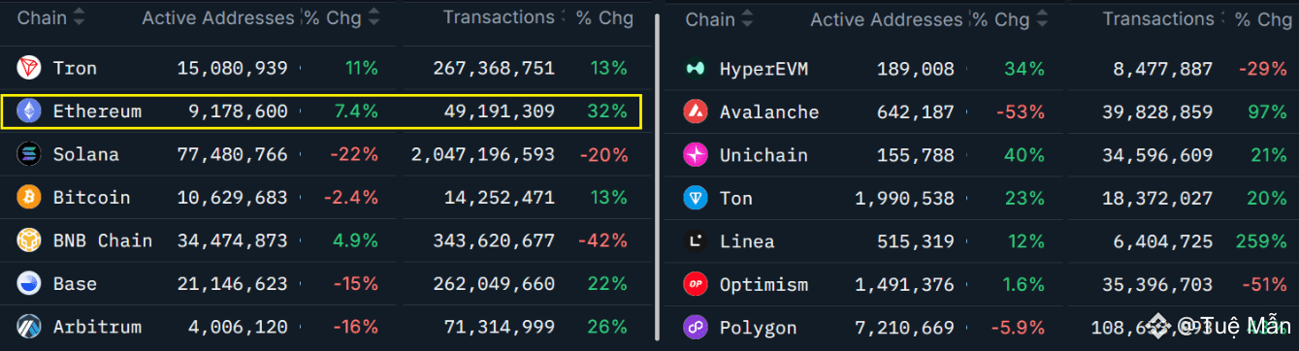This screenshot has height=351, width=1299.
Task: Sort right table by Chain column arrows
Action: pyautogui.click(x=747, y=19)
